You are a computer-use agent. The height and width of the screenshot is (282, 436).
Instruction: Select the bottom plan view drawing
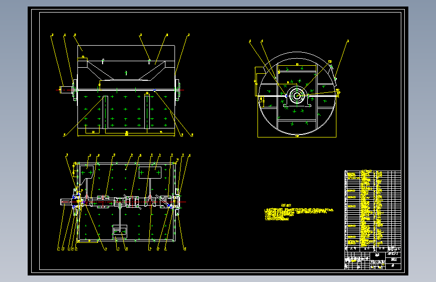tap(124, 202)
